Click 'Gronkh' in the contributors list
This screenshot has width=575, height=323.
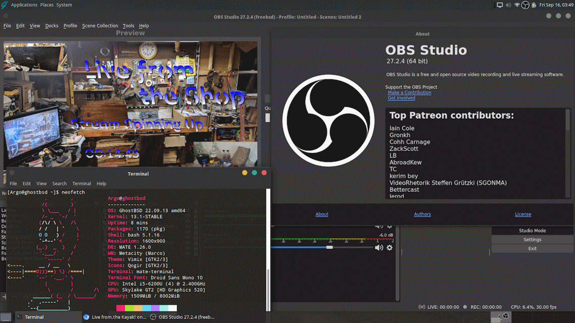[x=400, y=135]
